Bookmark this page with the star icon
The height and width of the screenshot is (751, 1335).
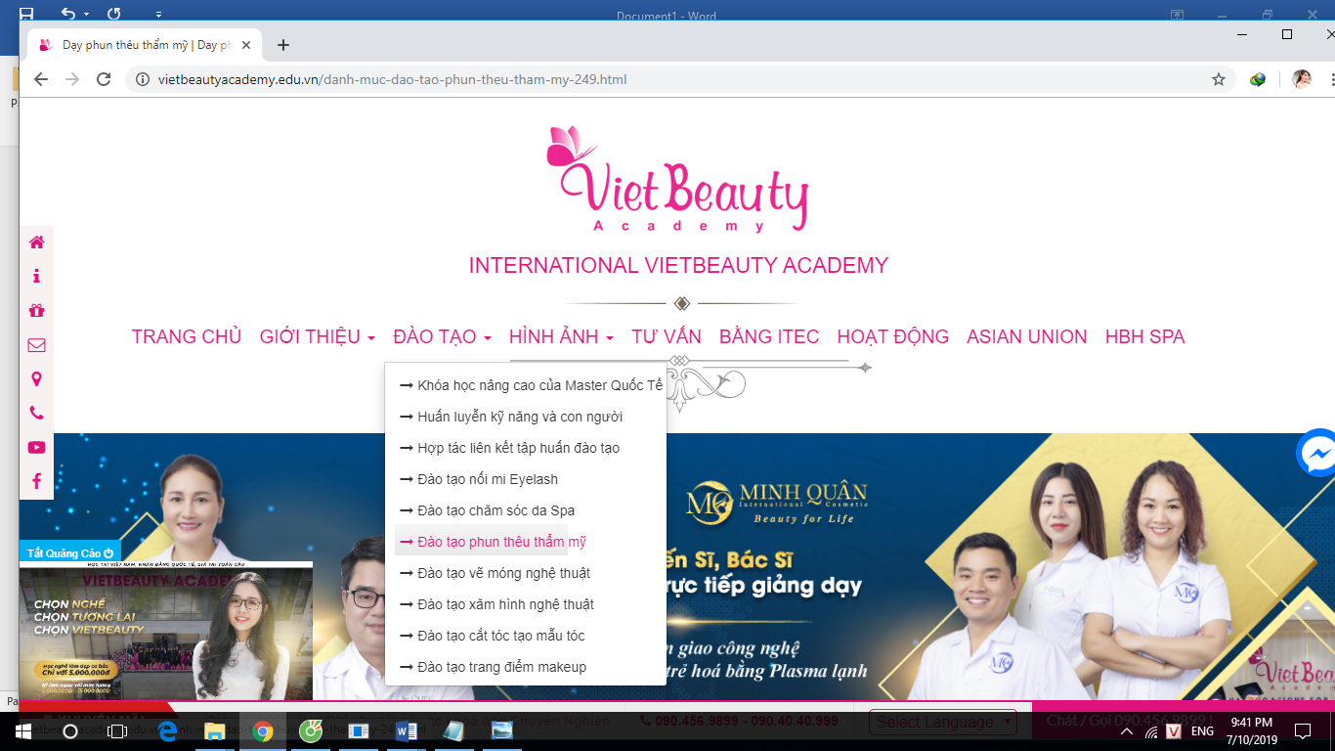point(1219,80)
